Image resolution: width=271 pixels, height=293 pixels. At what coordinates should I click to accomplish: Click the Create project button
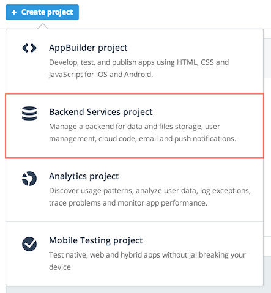[42, 12]
